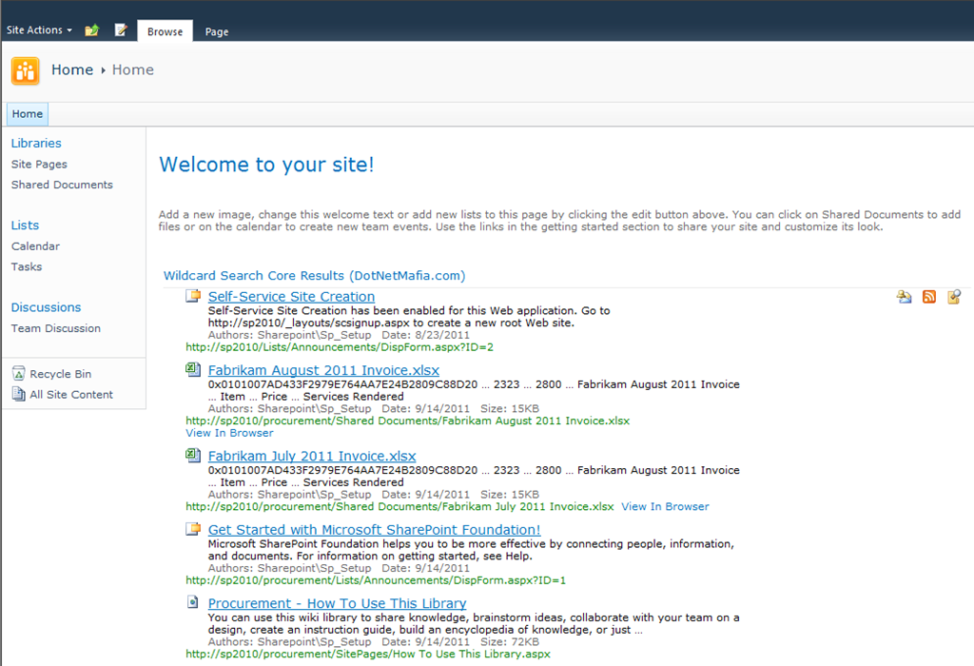
Task: Click the Fabrikam August 2011 Invoice.xlsx green URL
Action: 407,421
